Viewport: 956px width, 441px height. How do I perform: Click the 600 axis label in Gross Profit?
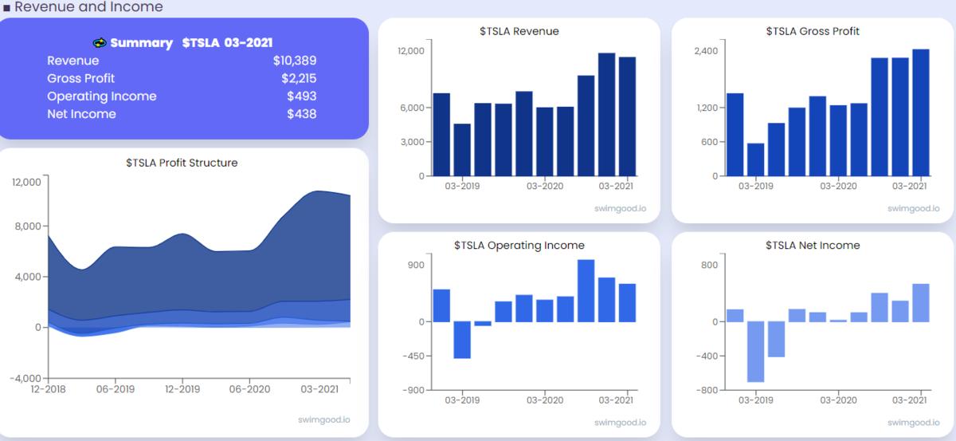click(x=710, y=142)
